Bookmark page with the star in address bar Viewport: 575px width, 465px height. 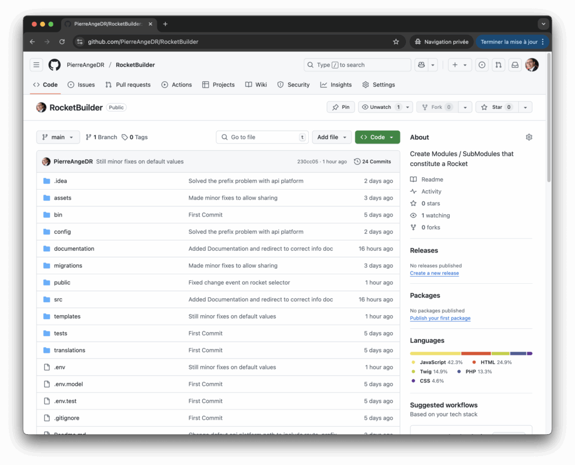tap(396, 42)
